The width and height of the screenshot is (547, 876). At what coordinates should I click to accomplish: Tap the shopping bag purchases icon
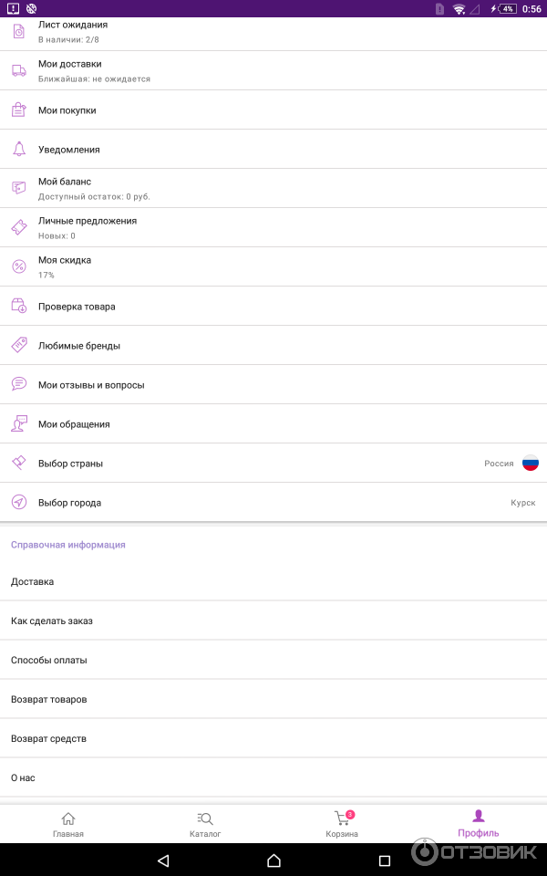(18, 109)
